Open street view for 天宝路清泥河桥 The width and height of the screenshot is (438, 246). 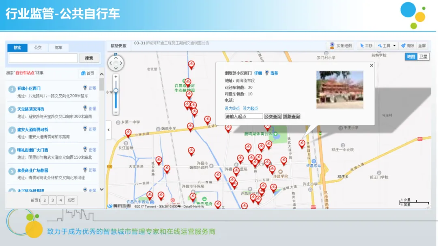point(90,108)
